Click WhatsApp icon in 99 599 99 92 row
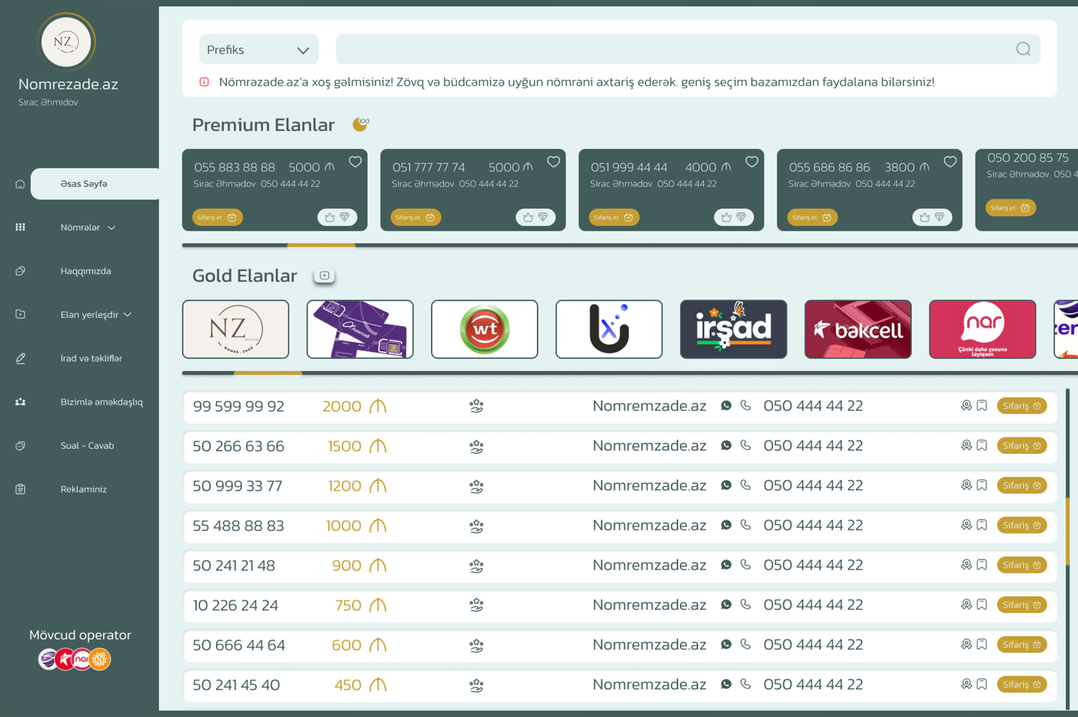 pyautogui.click(x=726, y=406)
